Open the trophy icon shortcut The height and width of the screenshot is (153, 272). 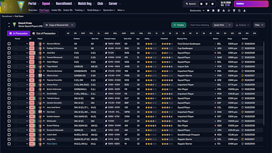tap(234, 10)
